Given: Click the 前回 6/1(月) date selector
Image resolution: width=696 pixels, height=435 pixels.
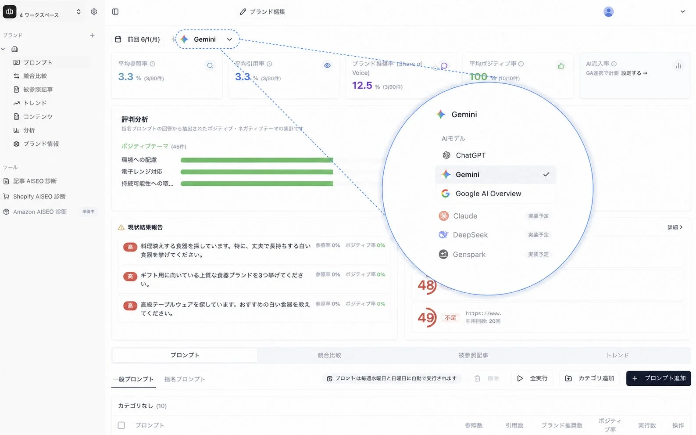Looking at the screenshot, I should coord(138,40).
